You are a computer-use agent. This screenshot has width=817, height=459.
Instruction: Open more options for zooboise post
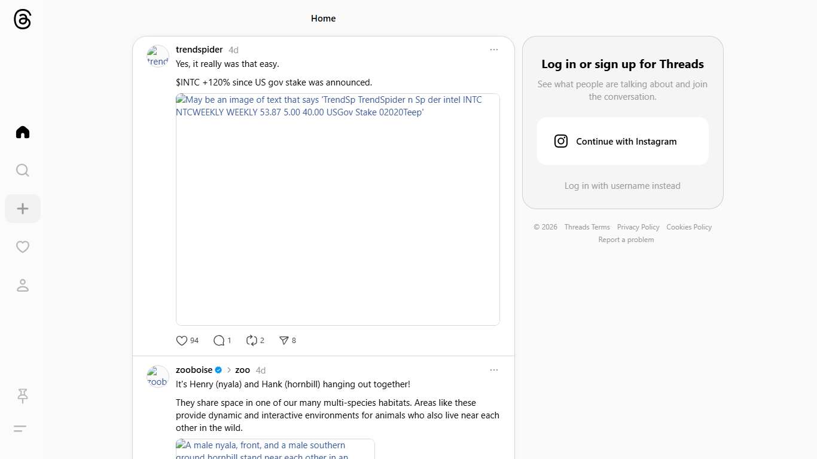click(x=493, y=370)
